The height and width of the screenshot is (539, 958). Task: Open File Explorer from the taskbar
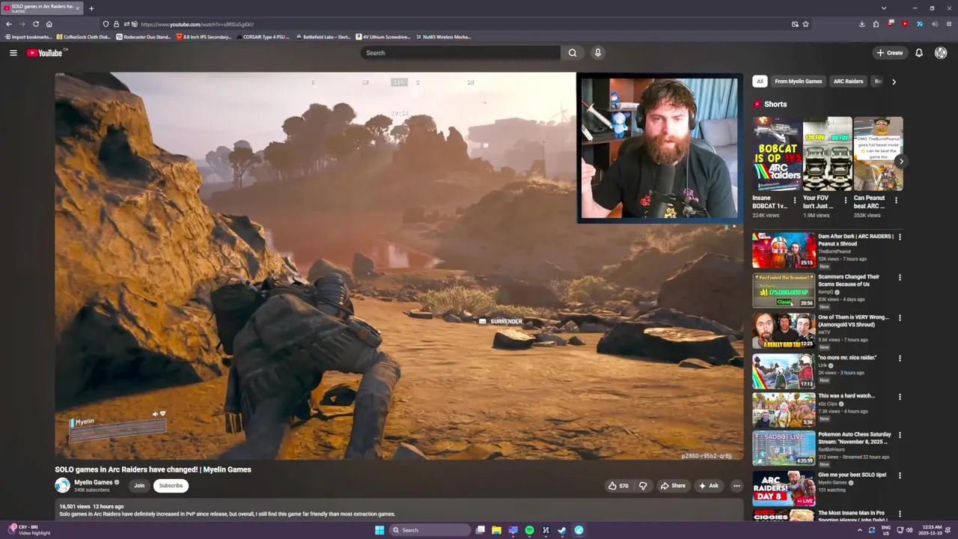(x=496, y=530)
